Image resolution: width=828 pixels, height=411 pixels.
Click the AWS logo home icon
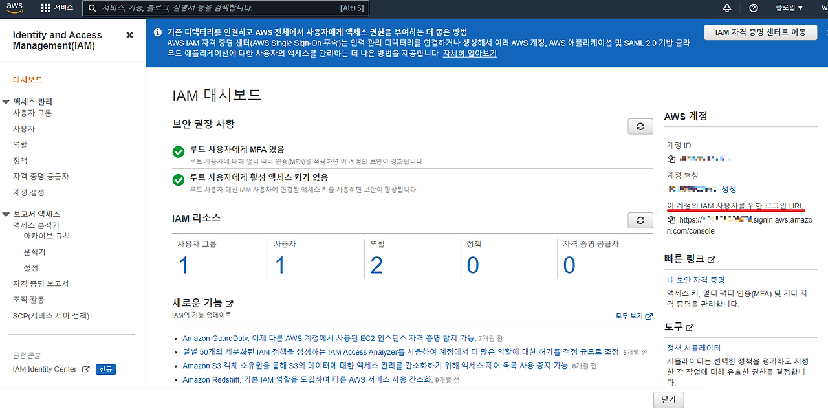(x=15, y=8)
